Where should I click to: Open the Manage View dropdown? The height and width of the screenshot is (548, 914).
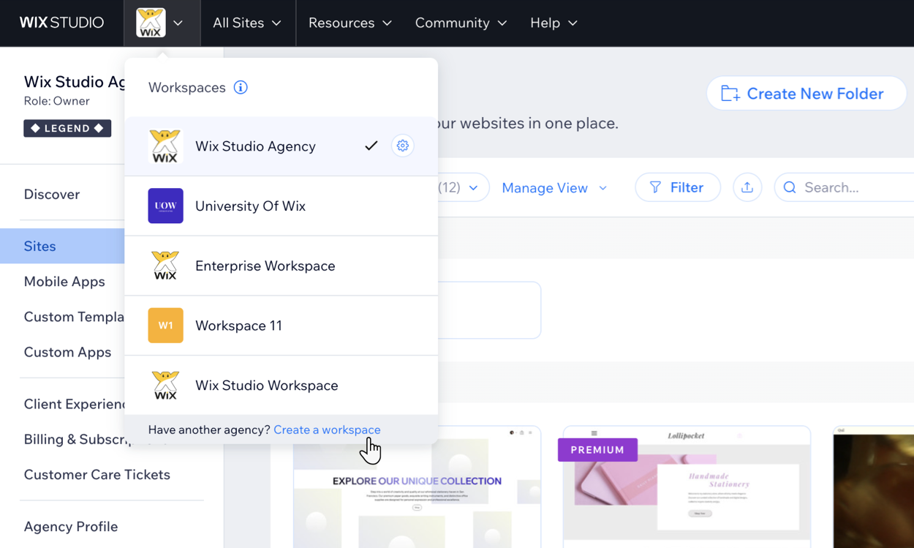(x=554, y=188)
